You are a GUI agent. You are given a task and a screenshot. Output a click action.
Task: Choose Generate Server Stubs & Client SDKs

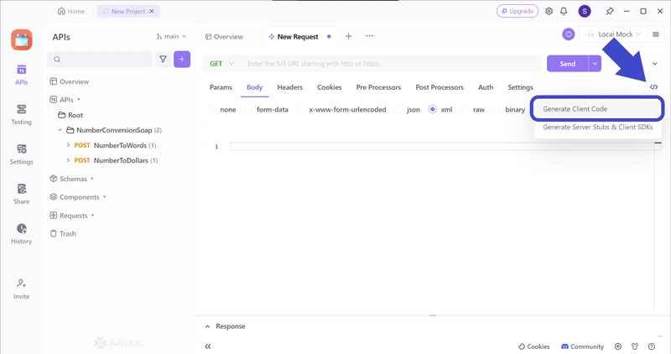click(x=598, y=128)
